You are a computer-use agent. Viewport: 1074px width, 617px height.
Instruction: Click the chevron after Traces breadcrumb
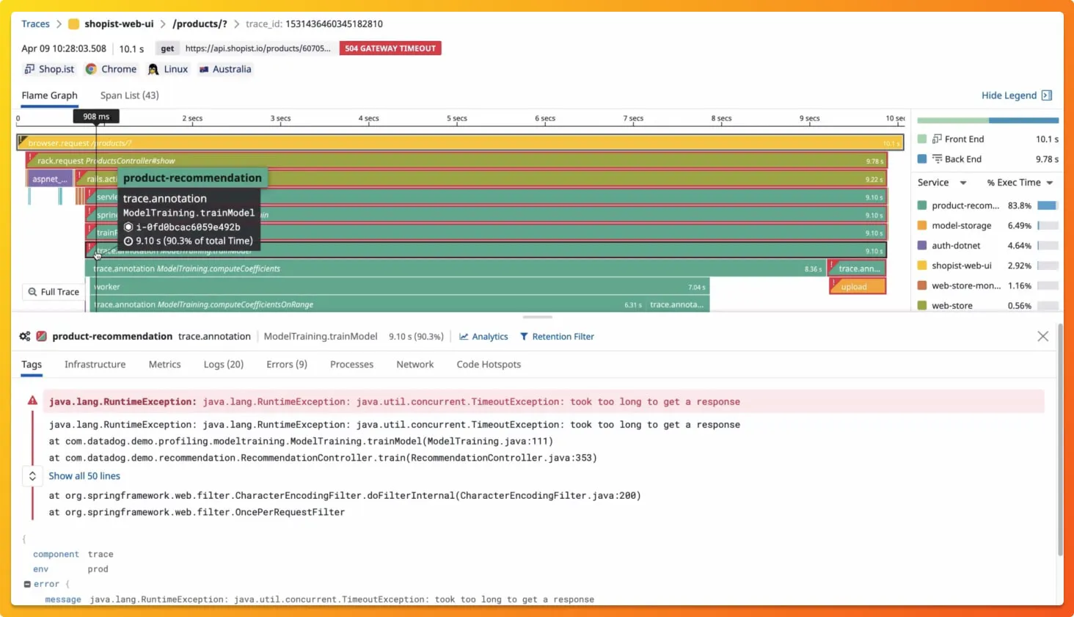59,24
